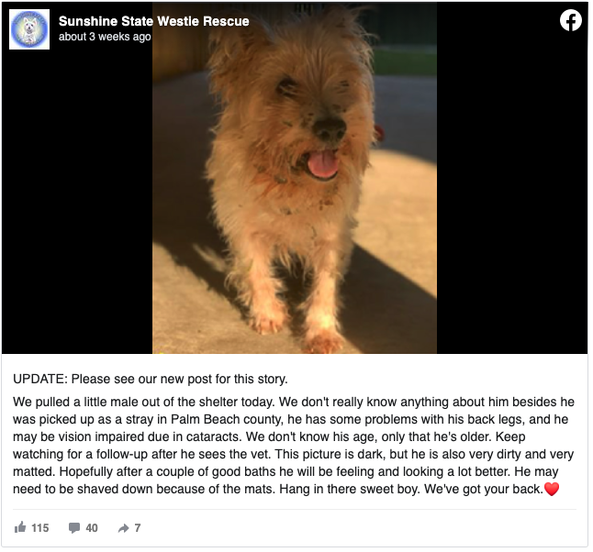Click the UPDATE line of the post

[x=151, y=379]
